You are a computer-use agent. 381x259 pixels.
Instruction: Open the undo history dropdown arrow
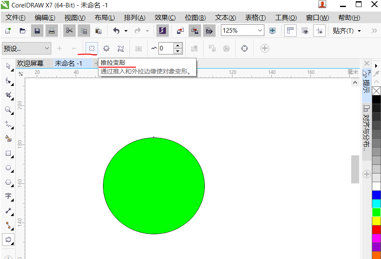[x=126, y=31]
